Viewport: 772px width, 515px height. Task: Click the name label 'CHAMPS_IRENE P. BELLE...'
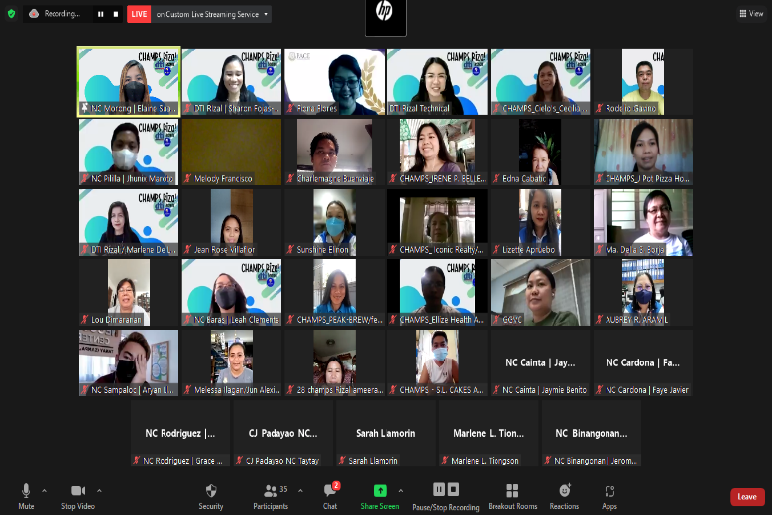pyautogui.click(x=443, y=179)
